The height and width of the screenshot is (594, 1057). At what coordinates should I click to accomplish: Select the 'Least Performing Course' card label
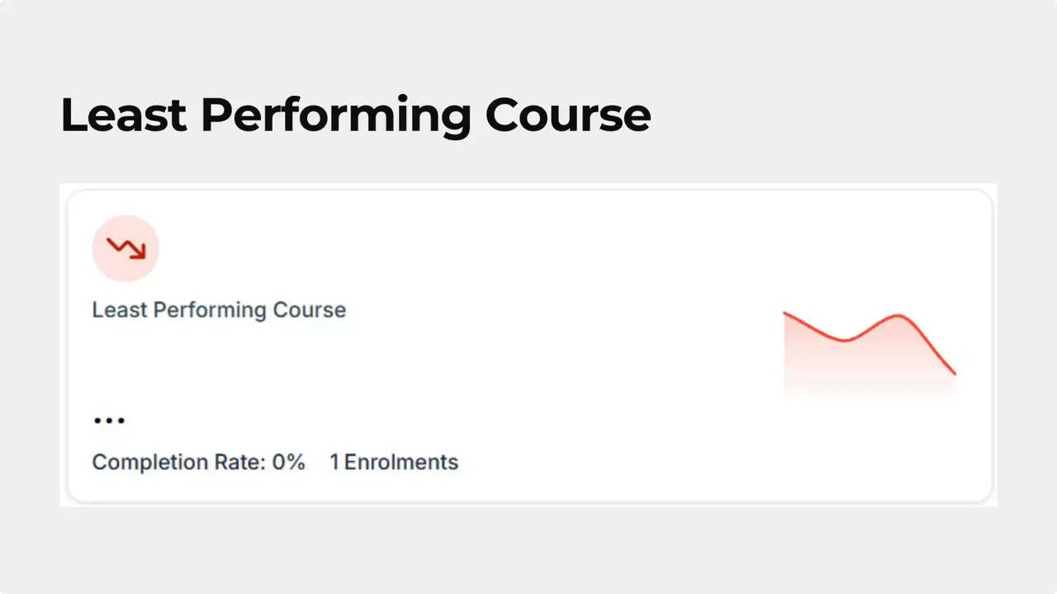point(219,309)
